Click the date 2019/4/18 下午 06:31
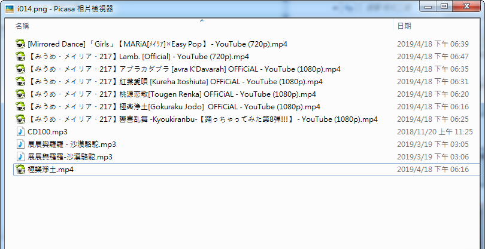The image size is (485, 249). coord(433,82)
